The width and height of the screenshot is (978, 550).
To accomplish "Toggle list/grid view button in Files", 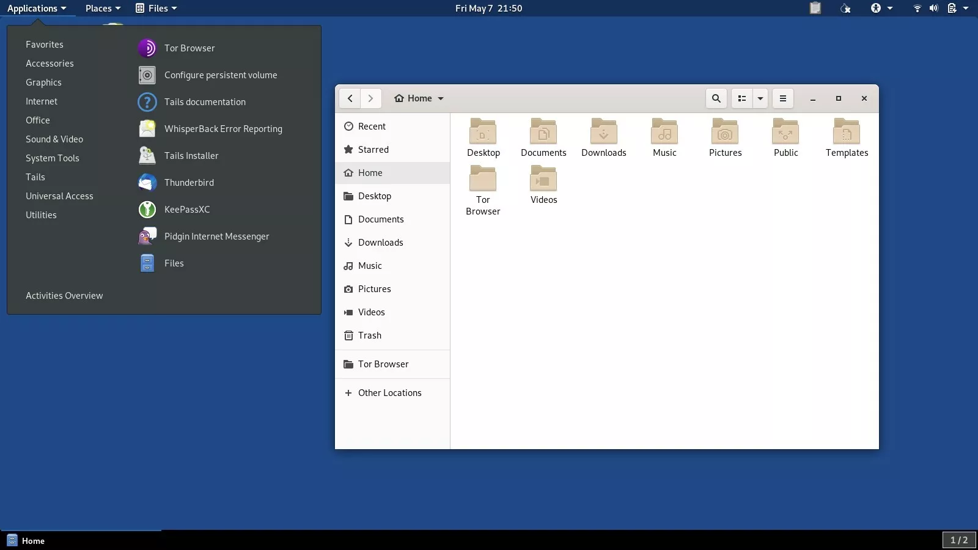I will [742, 98].
